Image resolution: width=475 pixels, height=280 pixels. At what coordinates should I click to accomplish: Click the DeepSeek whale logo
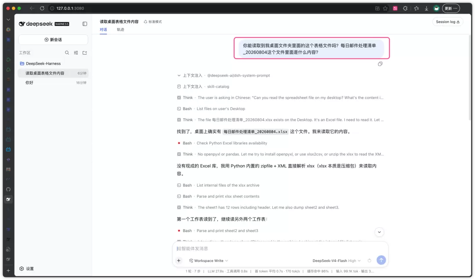pos(22,24)
